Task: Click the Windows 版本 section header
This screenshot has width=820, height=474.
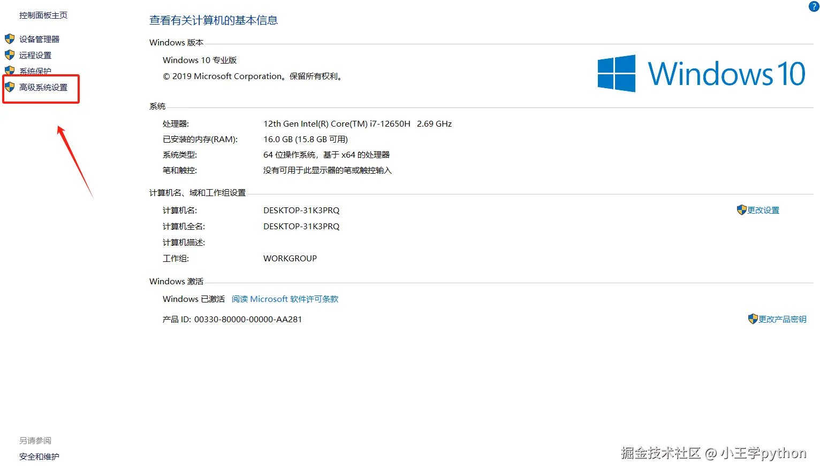Action: click(176, 42)
